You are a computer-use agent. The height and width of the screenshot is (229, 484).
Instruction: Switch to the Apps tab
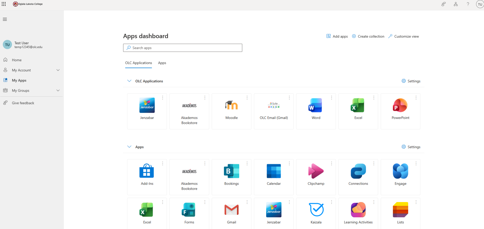(x=162, y=63)
